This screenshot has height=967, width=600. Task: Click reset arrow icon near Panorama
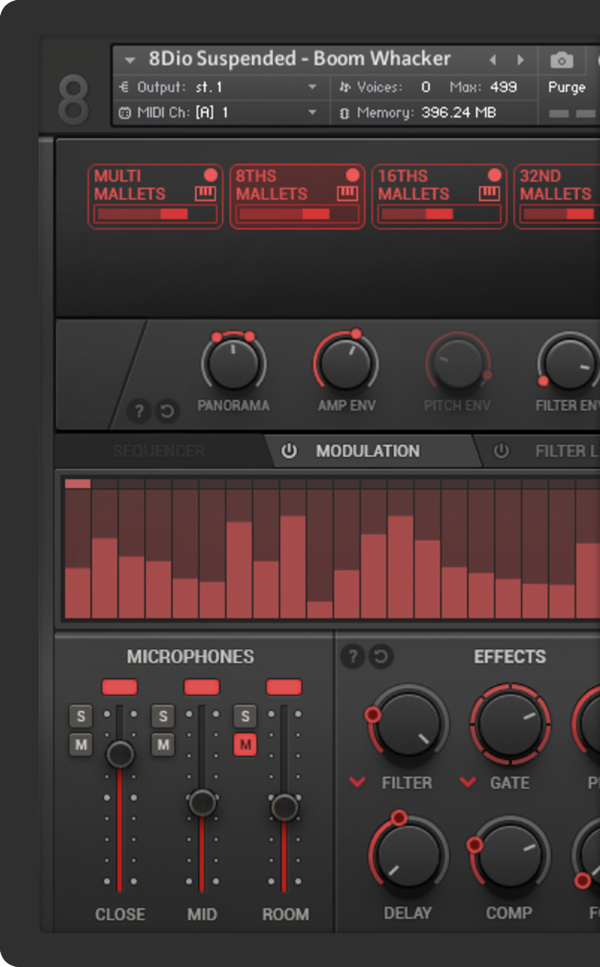point(167,411)
